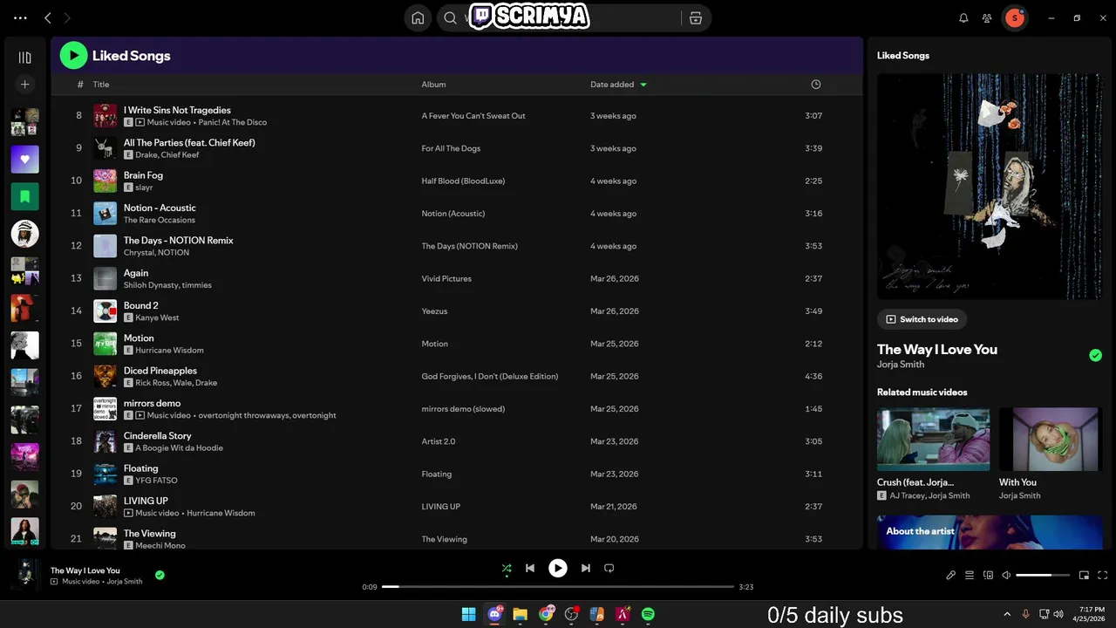Image resolution: width=1116 pixels, height=628 pixels.
Task: Toggle the green liked check in player bar
Action: (160, 575)
